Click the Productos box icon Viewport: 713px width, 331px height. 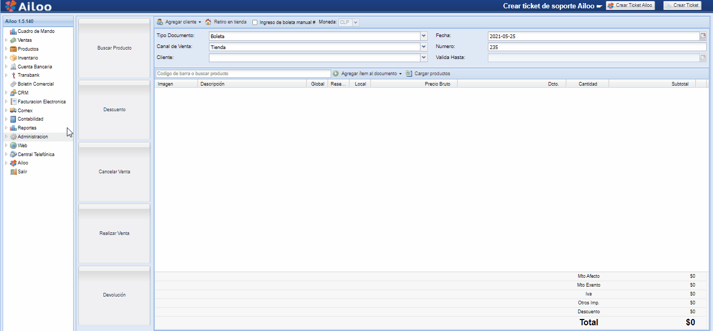pyautogui.click(x=14, y=49)
